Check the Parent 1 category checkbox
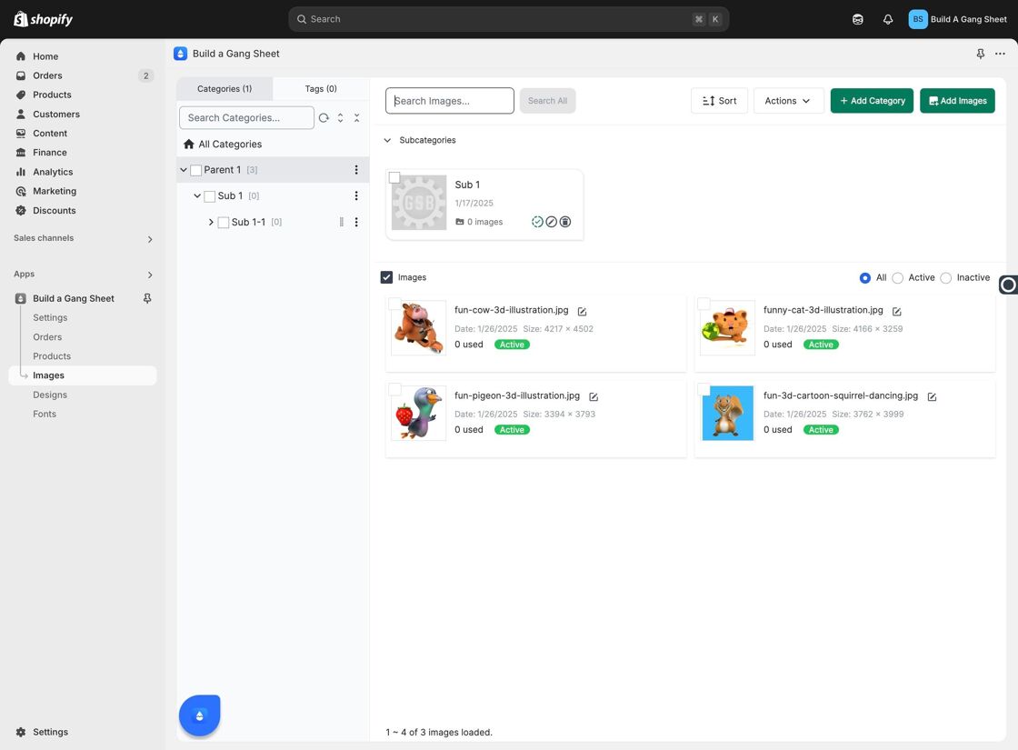The height and width of the screenshot is (750, 1018). [195, 170]
